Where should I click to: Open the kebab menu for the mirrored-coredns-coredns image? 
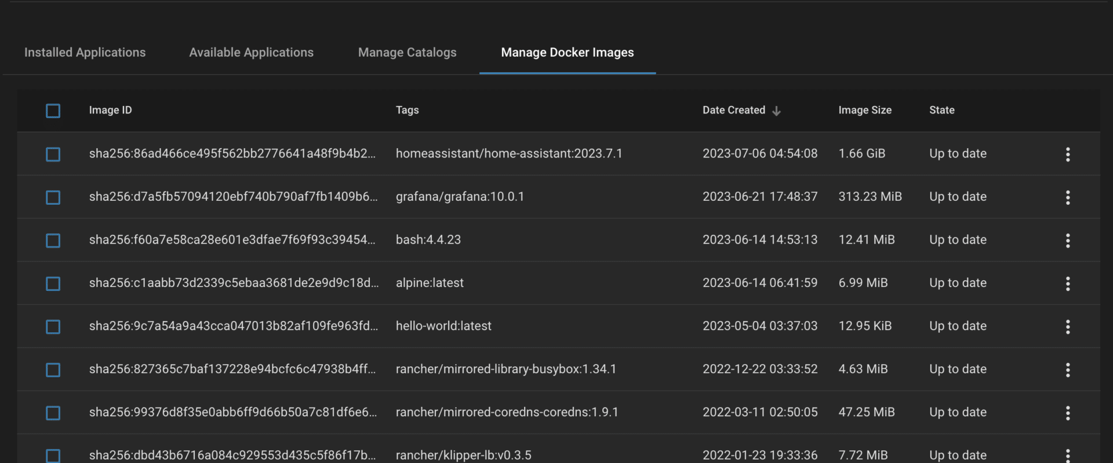[x=1068, y=413]
